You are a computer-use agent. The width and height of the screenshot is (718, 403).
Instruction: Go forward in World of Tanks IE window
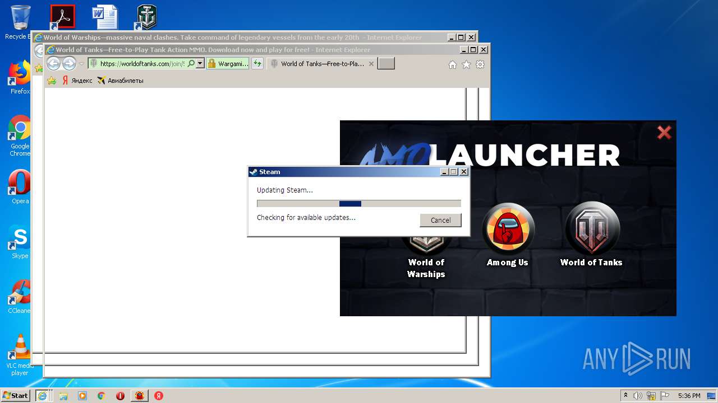point(69,64)
